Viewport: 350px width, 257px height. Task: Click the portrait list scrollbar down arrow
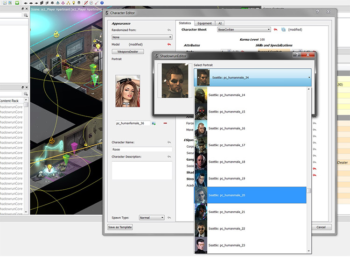coord(309,251)
